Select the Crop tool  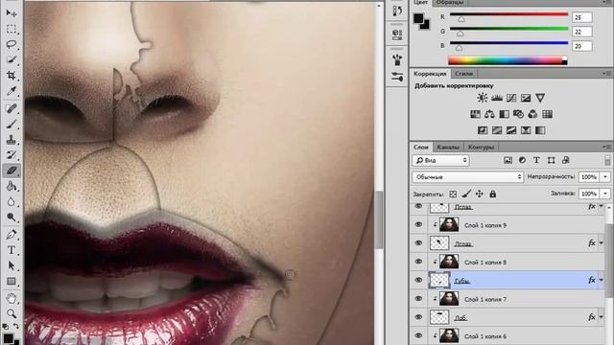[x=11, y=75]
